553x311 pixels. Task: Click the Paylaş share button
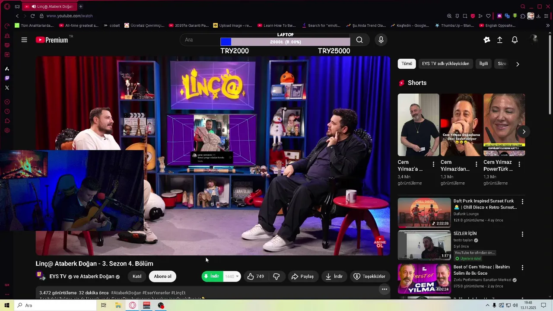tap(302, 276)
